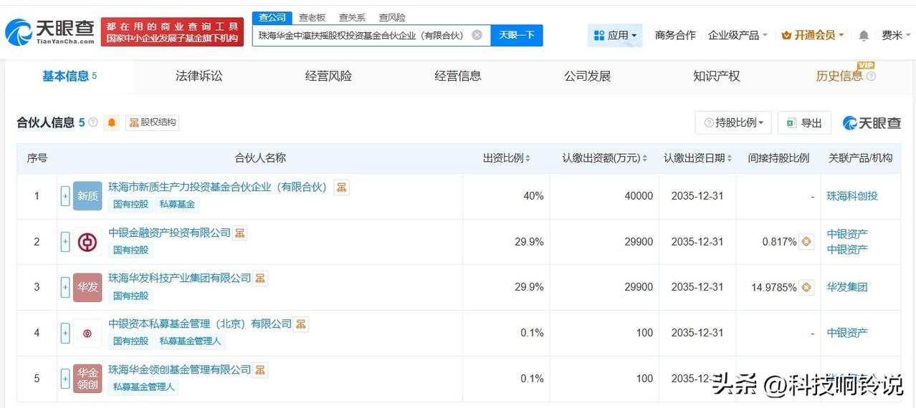916x408 pixels.
Task: Expand row 4 with the plus toggle
Action: coord(65,333)
